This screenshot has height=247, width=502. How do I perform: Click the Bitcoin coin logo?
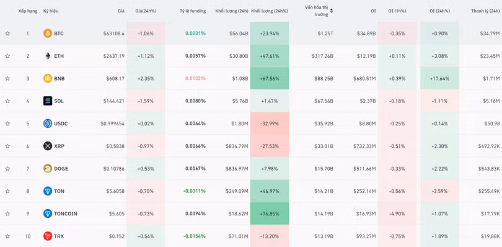(x=48, y=34)
